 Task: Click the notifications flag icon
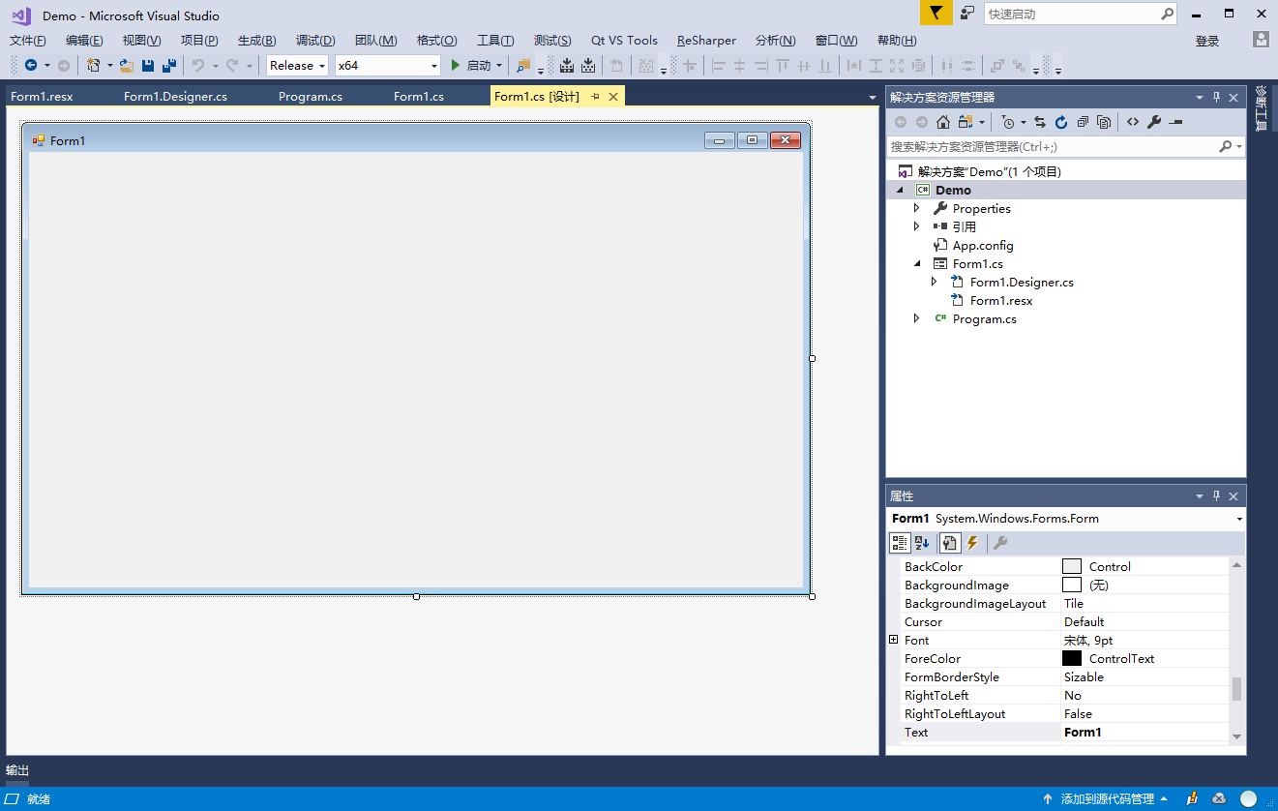pos(936,14)
